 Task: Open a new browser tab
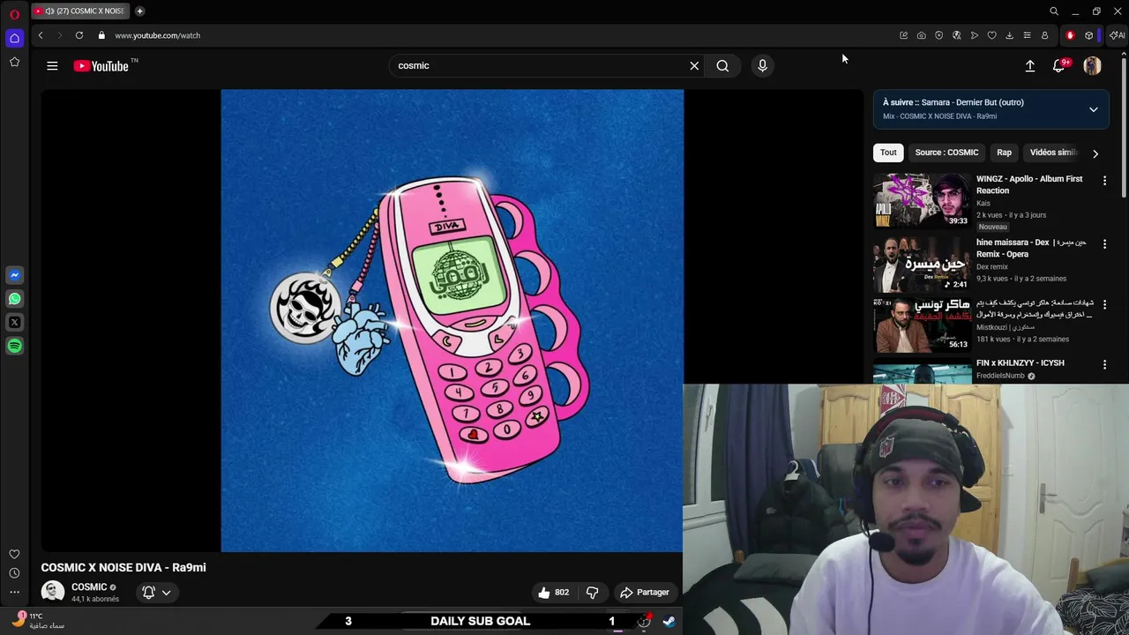pos(139,11)
